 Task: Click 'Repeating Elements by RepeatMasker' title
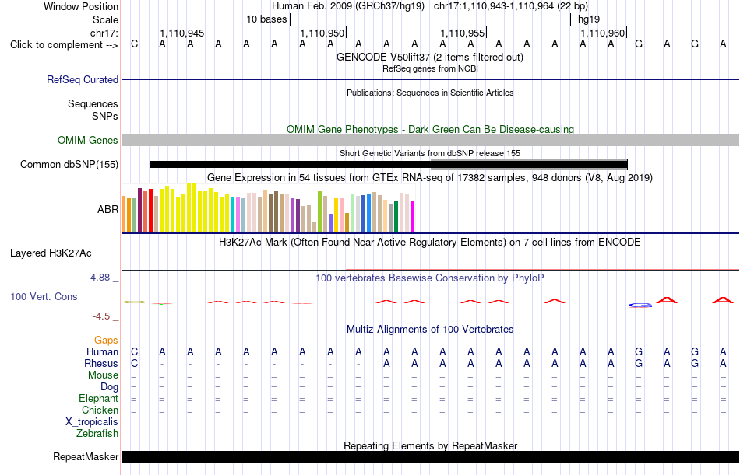430,445
